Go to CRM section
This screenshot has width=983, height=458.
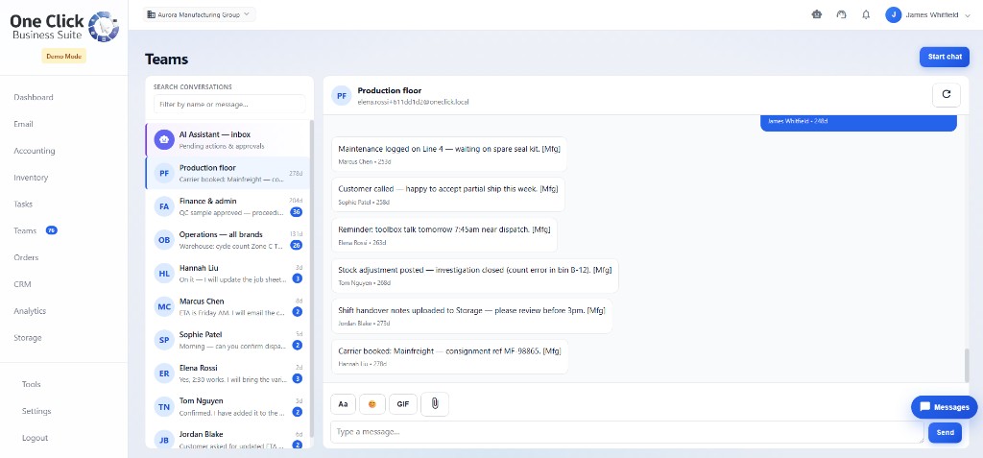(22, 284)
